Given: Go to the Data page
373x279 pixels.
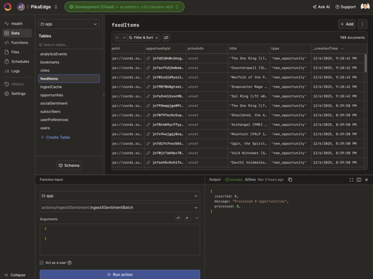Looking at the screenshot, I should click(x=17, y=33).
